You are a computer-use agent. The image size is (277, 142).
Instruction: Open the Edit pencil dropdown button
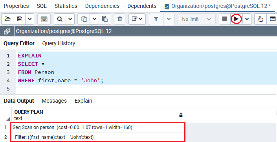(137, 19)
